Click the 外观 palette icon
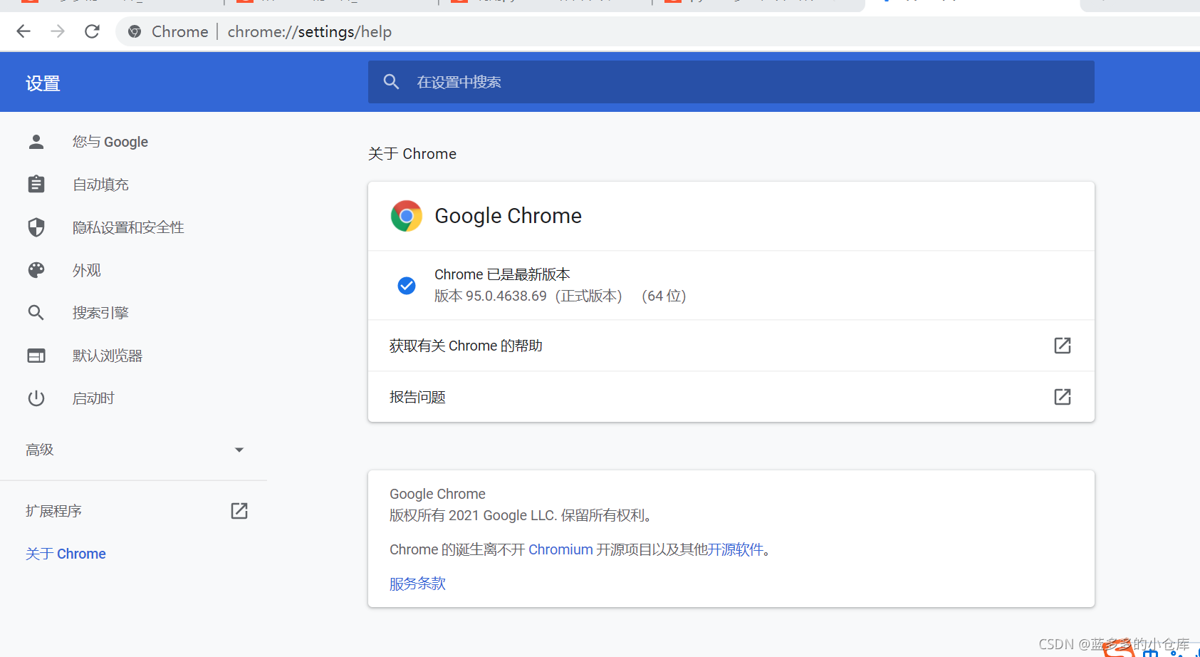 36,269
